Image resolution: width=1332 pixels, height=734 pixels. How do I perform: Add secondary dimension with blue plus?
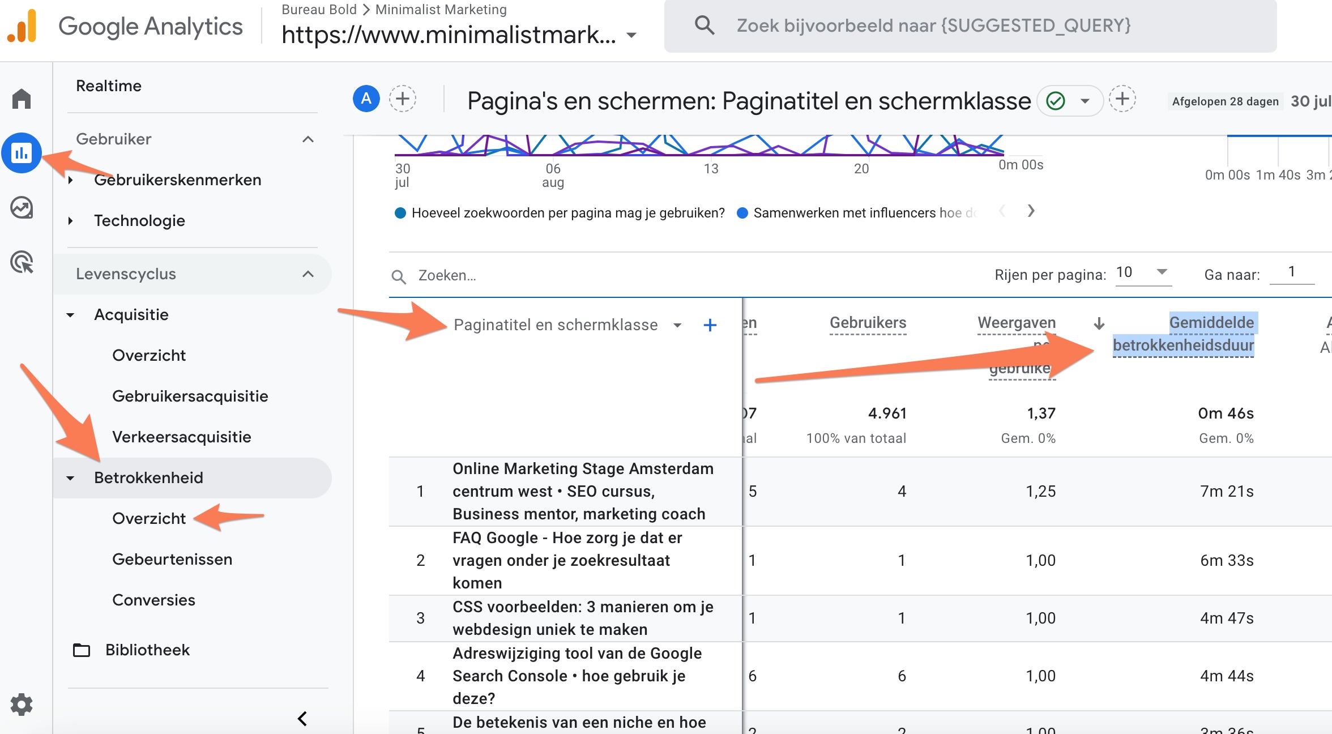(x=710, y=325)
